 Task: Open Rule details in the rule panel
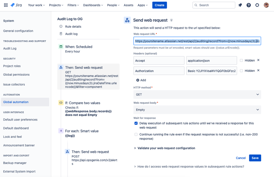click(x=73, y=27)
